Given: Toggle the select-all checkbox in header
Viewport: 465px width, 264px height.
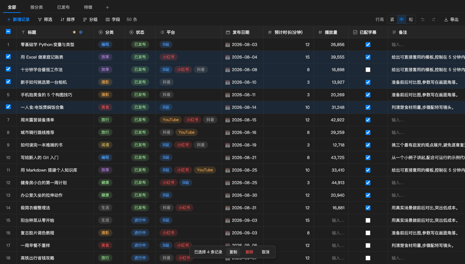Looking at the screenshot, I should [x=8, y=32].
